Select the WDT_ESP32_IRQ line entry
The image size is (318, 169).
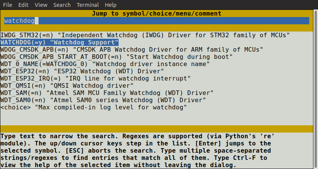[x=95, y=78]
